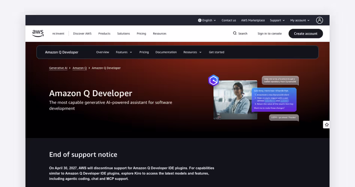Open Resources in main navigation
Screen dimensions: 355x187
click(x=160, y=33)
